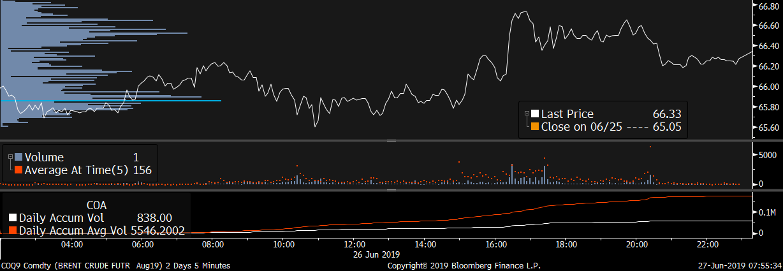Click the 16:00 time axis label
The height and width of the screenshot is (271, 783).
(495, 244)
